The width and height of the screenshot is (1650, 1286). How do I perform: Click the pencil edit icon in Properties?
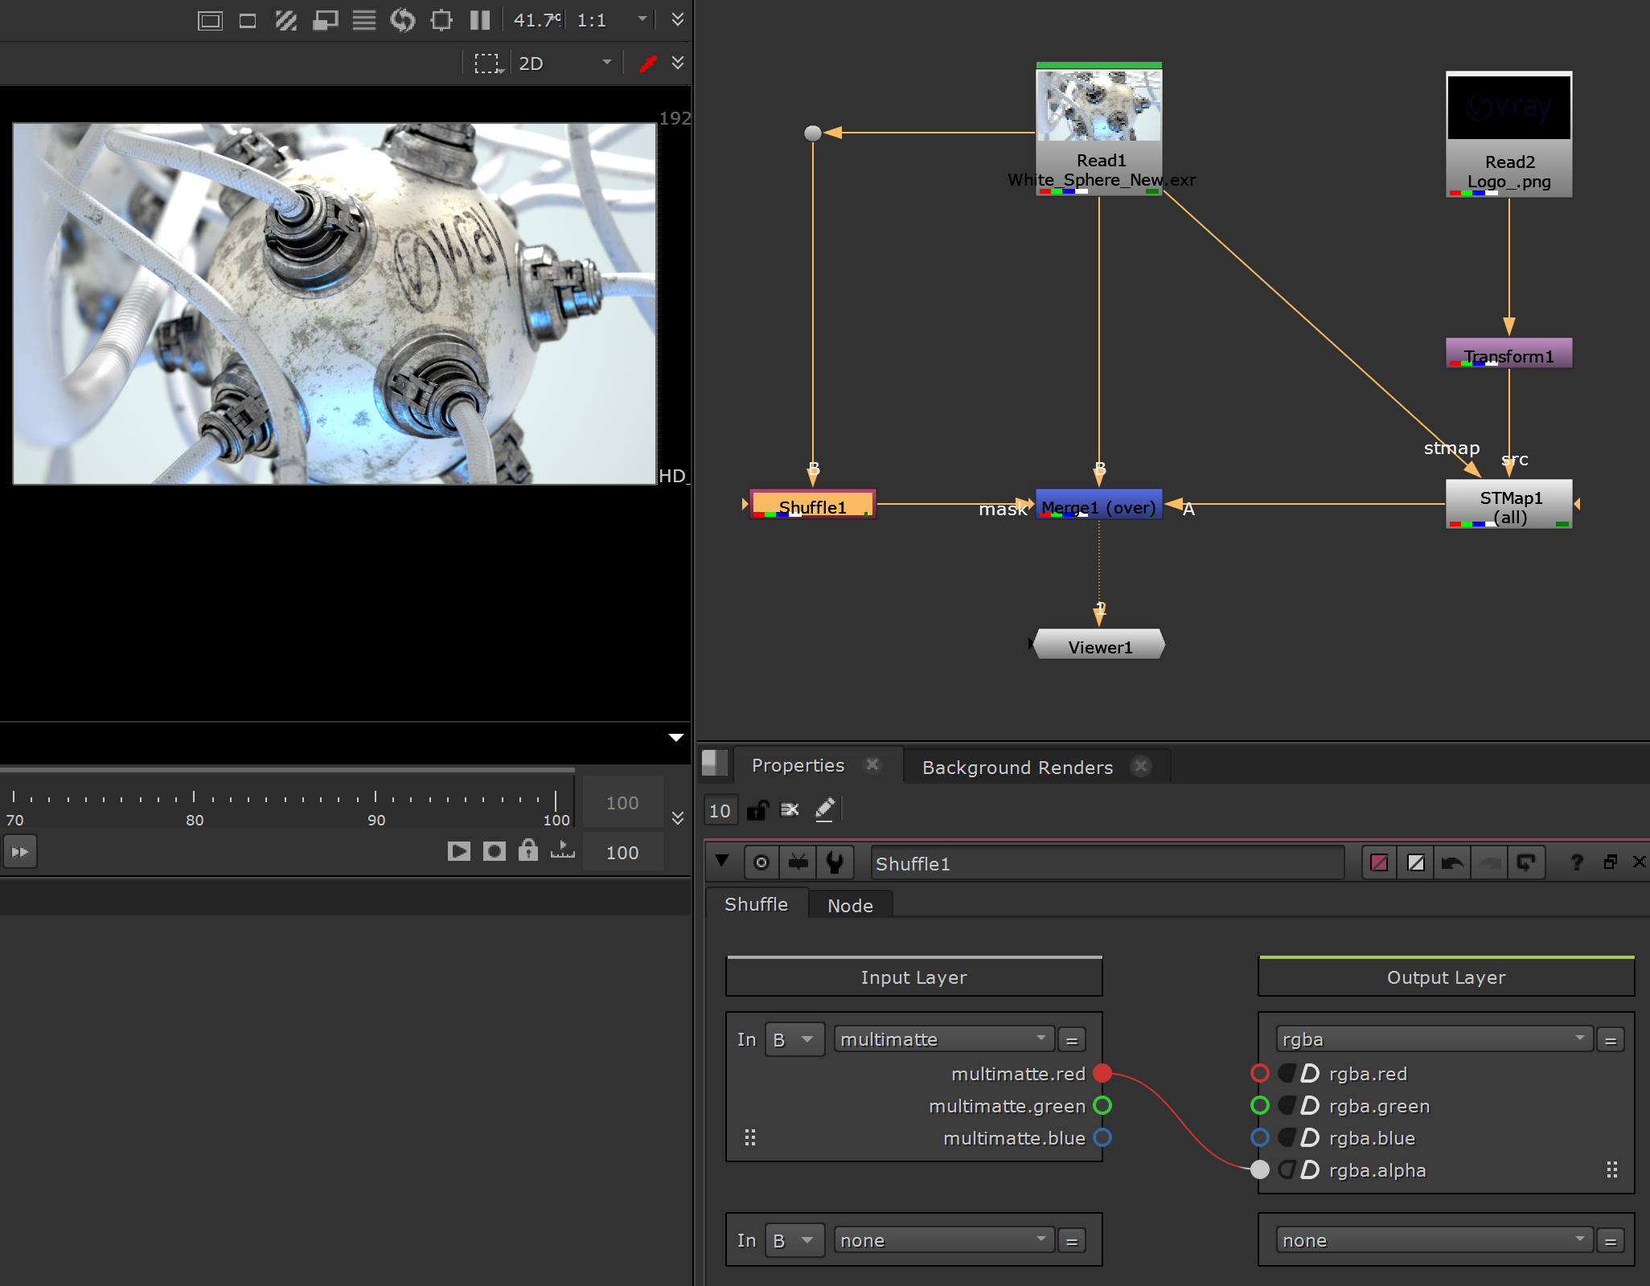[x=825, y=809]
